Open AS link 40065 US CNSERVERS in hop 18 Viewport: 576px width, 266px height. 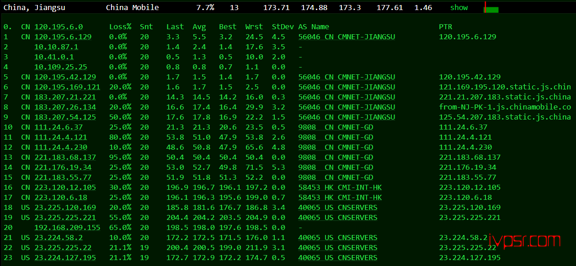338,208
